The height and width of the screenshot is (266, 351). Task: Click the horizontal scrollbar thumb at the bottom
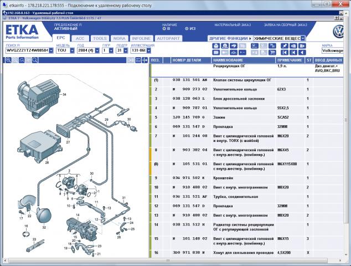(x=168, y=260)
